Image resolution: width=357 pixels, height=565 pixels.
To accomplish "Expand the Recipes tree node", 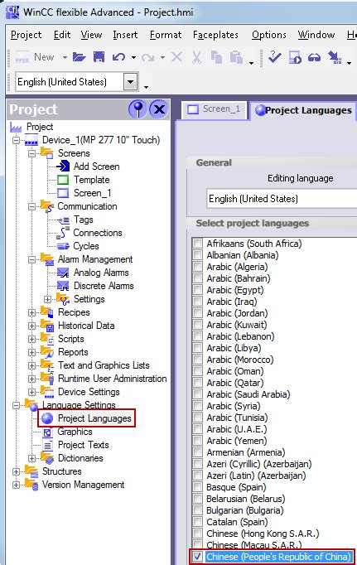I will (x=31, y=312).
